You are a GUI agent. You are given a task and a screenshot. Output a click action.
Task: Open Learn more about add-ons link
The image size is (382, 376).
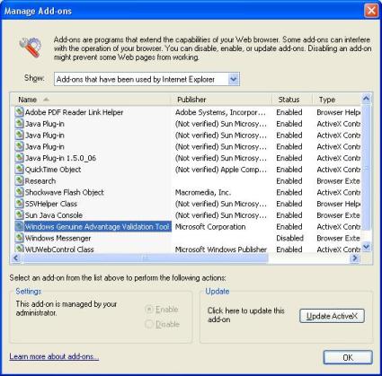[54, 356]
